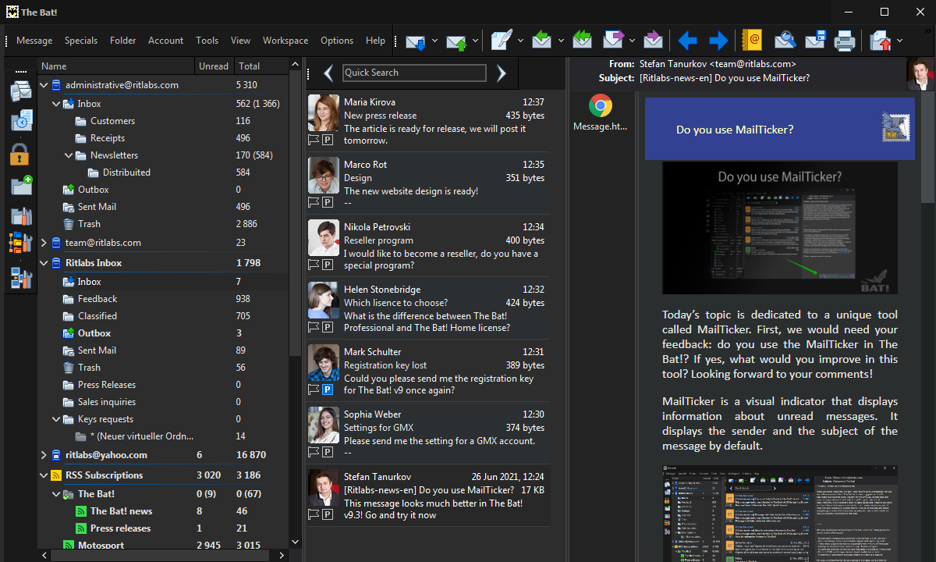This screenshot has height=562, width=936.
Task: Toggle the blue parked P on Mark Schulter's message
Action: pyautogui.click(x=328, y=389)
